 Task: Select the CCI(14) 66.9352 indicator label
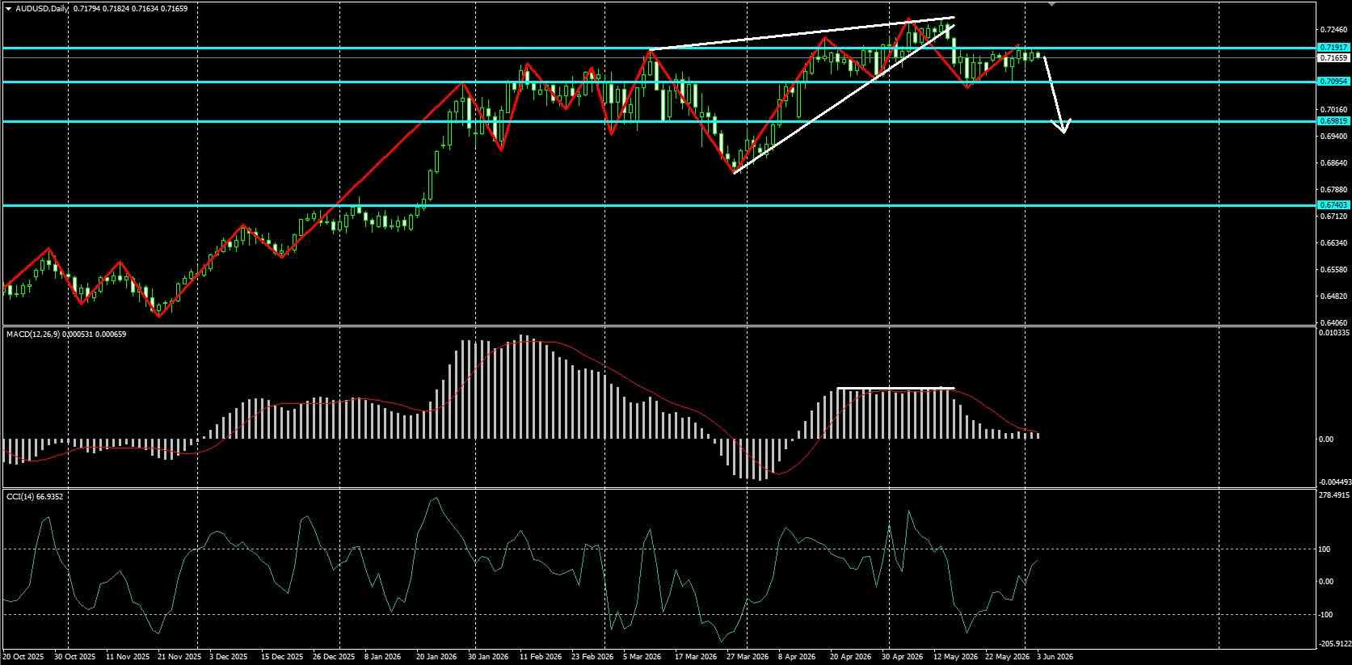point(34,496)
